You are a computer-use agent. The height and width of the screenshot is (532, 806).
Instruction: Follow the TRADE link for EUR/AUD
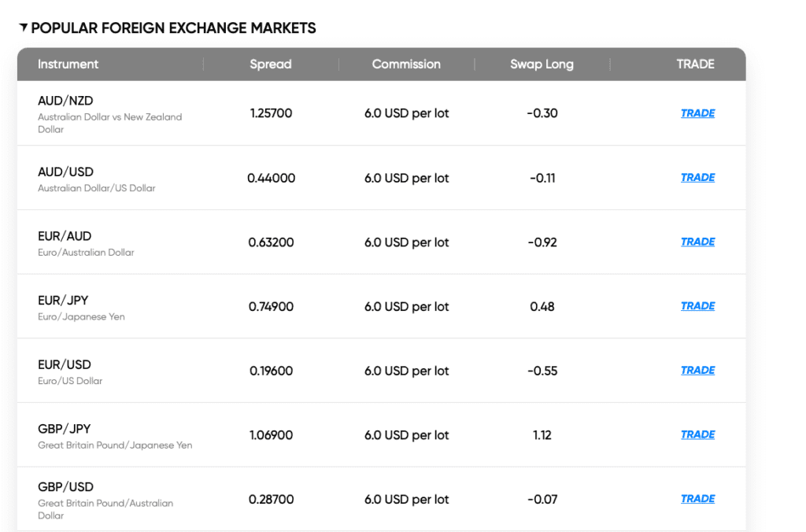(697, 242)
